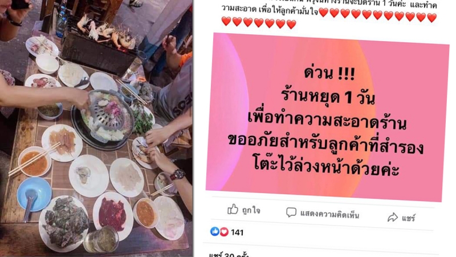Click the share count text แชร์ 30 ครั้ง
Image resolution: width=456 pixels, height=257 pixels.
click(229, 254)
